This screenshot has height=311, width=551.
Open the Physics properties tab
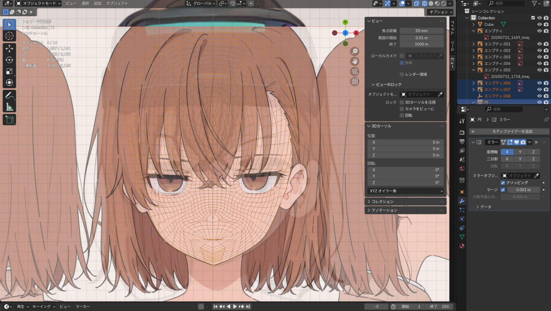pyautogui.click(x=462, y=219)
